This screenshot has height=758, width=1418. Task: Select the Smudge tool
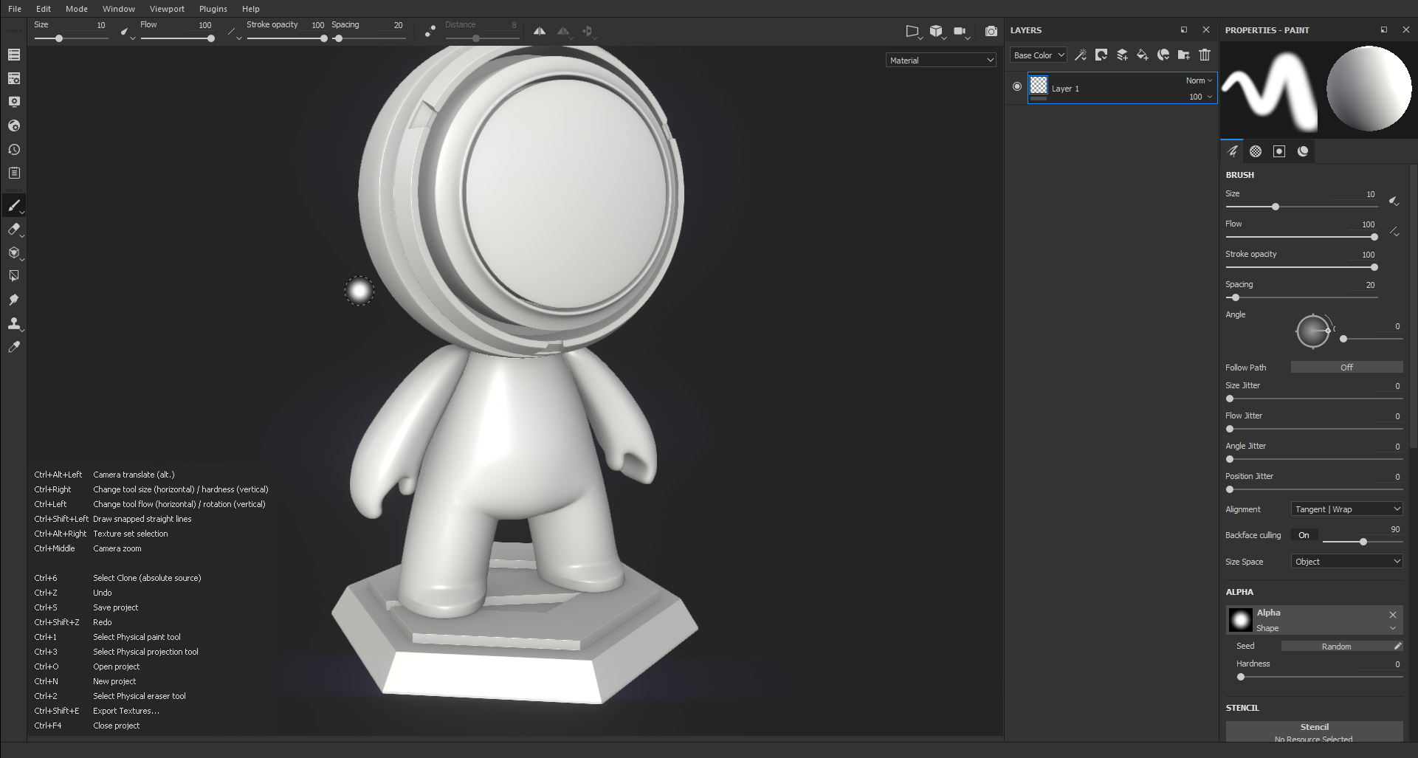[x=14, y=300]
